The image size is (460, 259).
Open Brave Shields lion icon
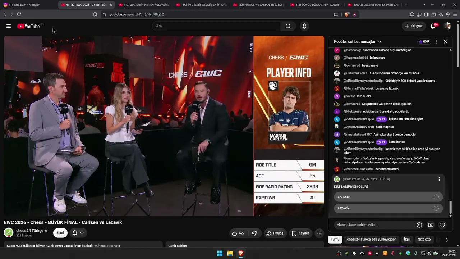tap(347, 14)
